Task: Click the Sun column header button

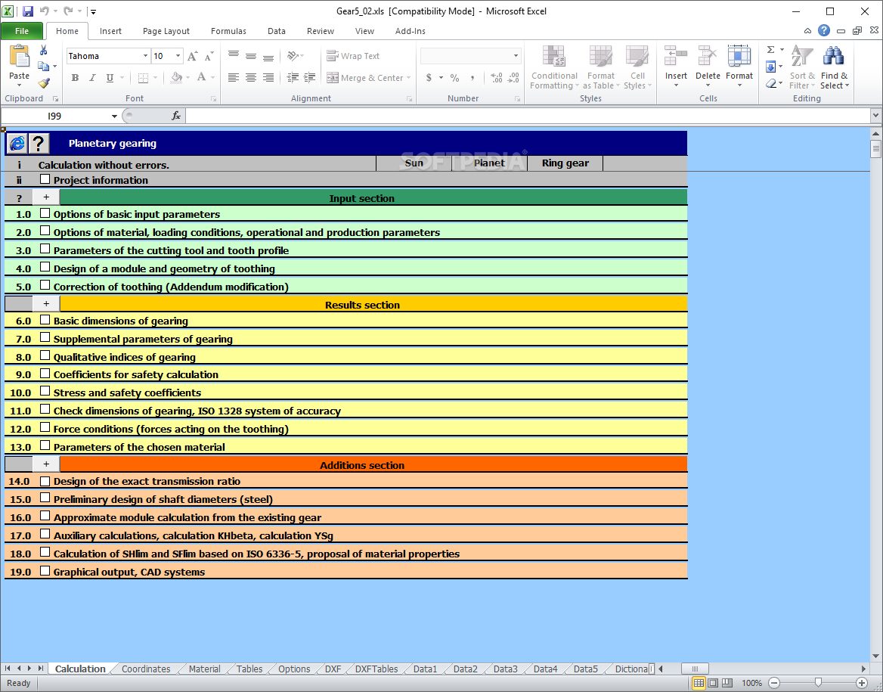Action: click(414, 163)
